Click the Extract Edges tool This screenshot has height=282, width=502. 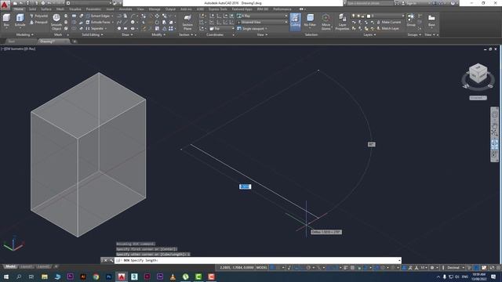[x=98, y=16]
